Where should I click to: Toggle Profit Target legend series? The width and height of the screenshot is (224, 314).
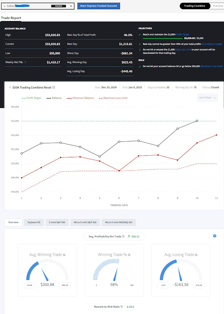(x=31, y=98)
